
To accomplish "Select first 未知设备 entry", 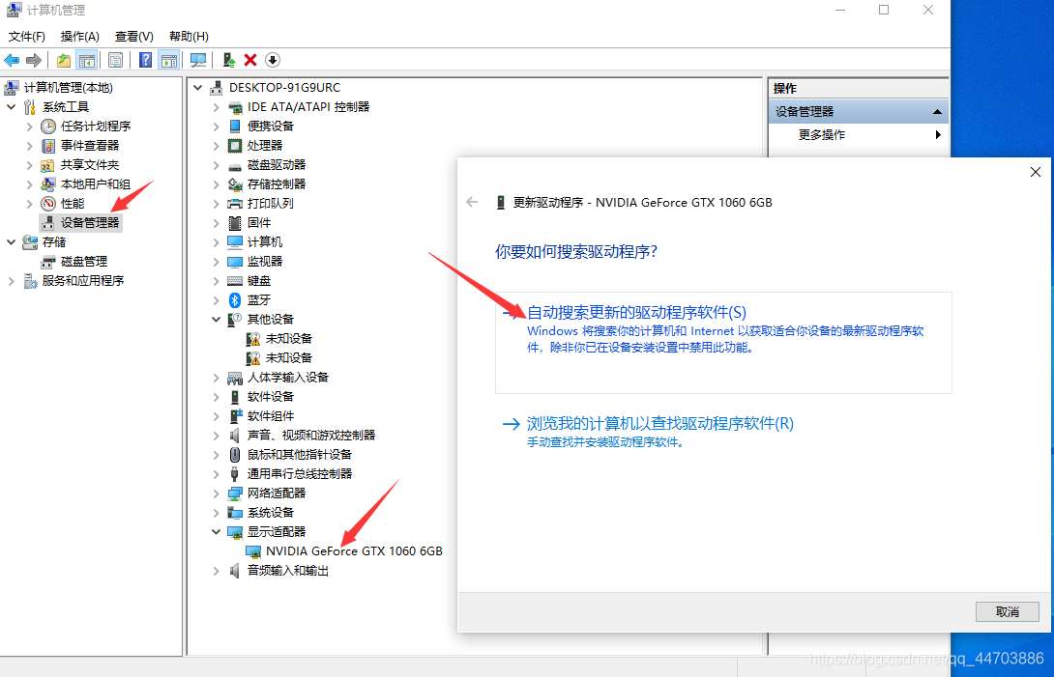I will click(289, 339).
